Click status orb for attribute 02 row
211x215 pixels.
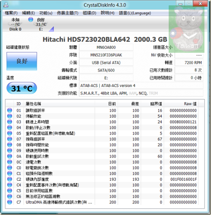(10, 116)
